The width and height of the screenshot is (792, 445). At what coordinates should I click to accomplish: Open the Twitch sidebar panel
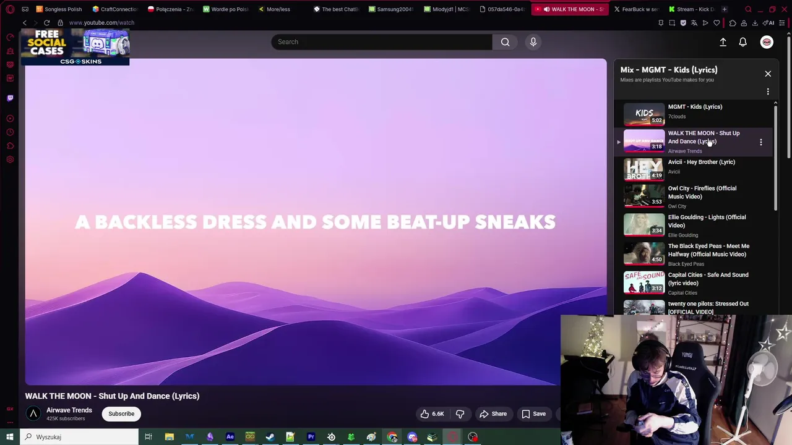[10, 98]
